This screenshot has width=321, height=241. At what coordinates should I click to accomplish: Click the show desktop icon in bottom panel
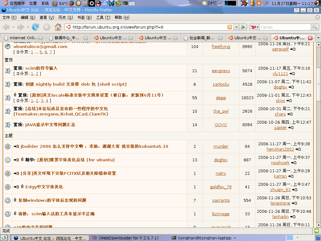(x=4, y=238)
